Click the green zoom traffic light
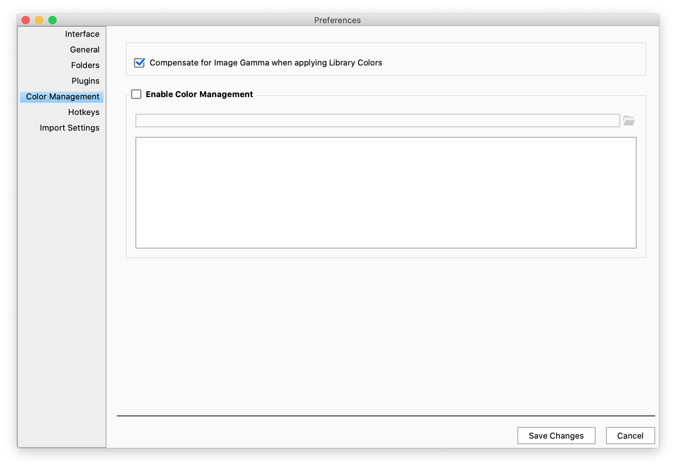The image size is (676, 468). click(x=52, y=20)
